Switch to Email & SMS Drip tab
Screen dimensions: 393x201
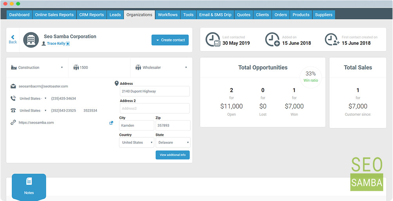tap(215, 15)
